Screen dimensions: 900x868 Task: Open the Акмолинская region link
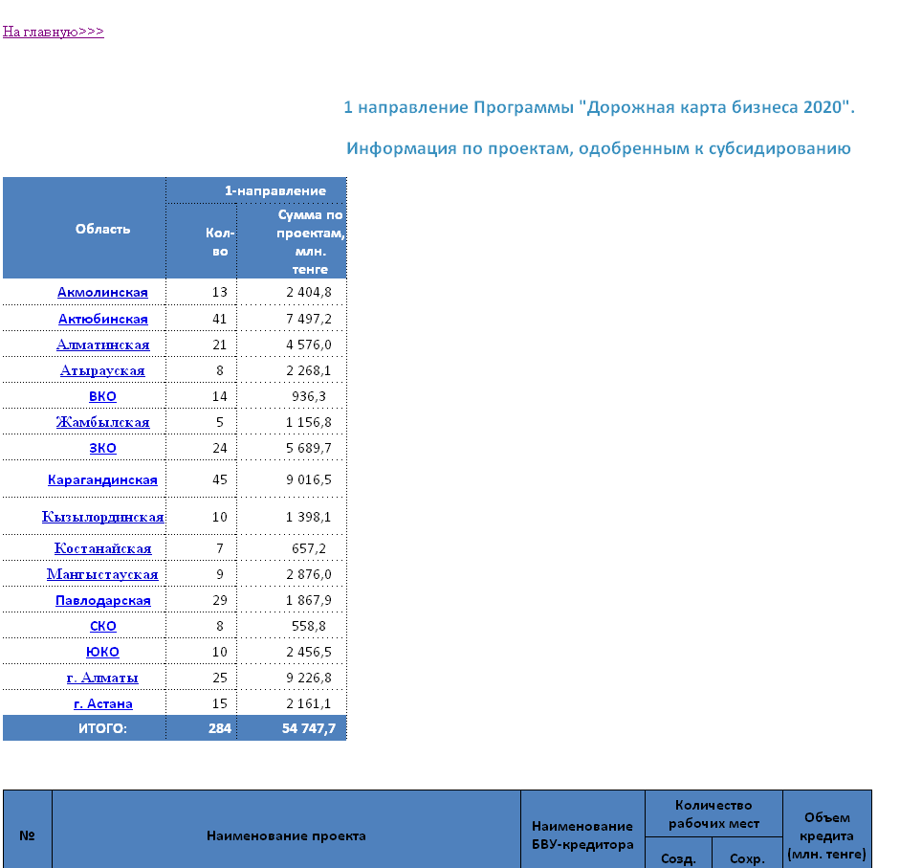[102, 293]
